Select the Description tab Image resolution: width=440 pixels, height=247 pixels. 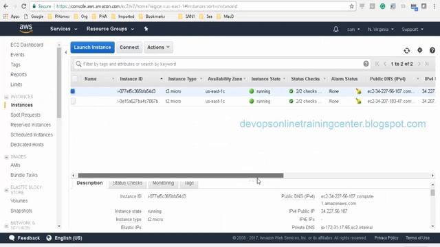tap(89, 183)
